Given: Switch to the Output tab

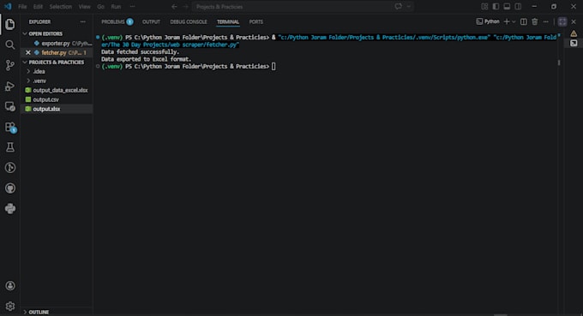Looking at the screenshot, I should [x=152, y=22].
